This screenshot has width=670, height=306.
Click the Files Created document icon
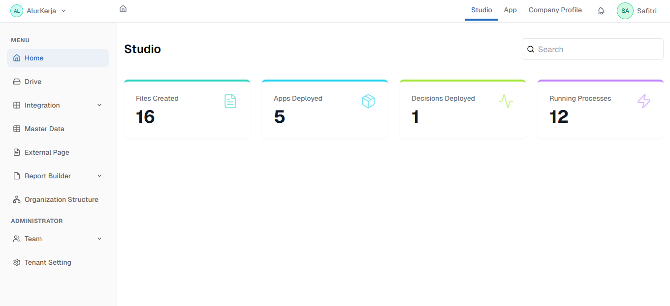tap(230, 101)
